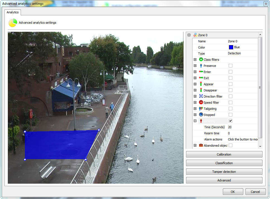270x199 pixels.
Task: Edit the Time (Seconds) value 20
Action: (x=243, y=127)
